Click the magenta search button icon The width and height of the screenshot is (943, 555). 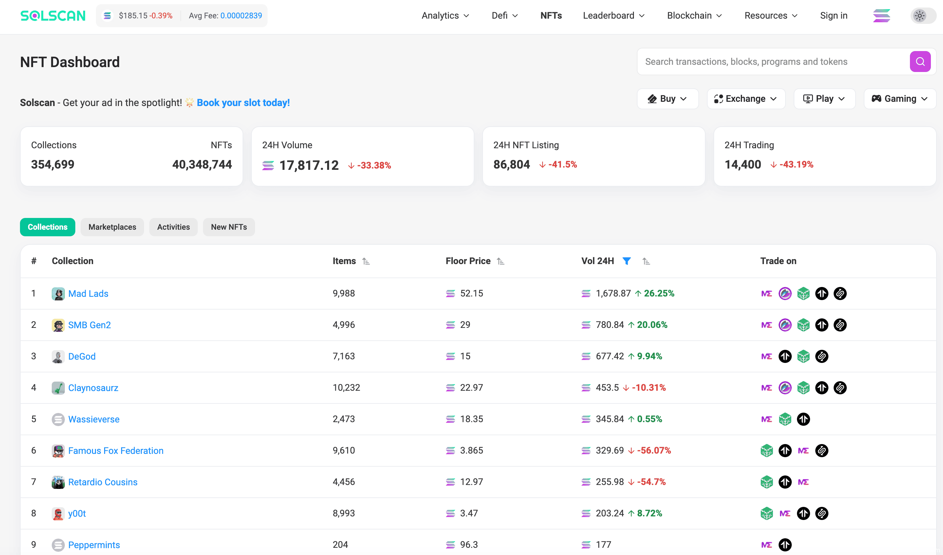[x=920, y=62]
